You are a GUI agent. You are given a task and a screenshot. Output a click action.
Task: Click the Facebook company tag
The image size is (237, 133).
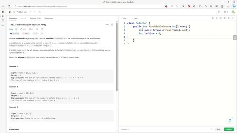[14, 34]
